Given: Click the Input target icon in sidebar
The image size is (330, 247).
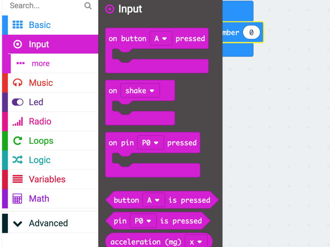Looking at the screenshot, I should (x=18, y=44).
